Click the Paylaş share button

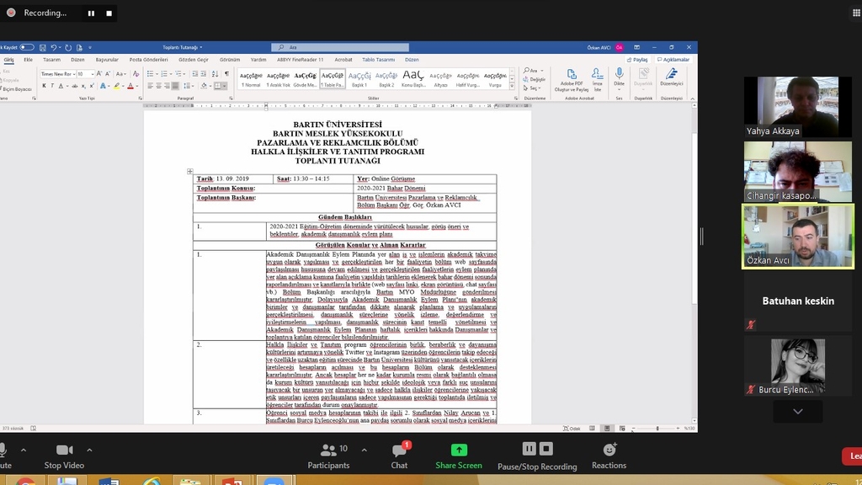click(637, 60)
